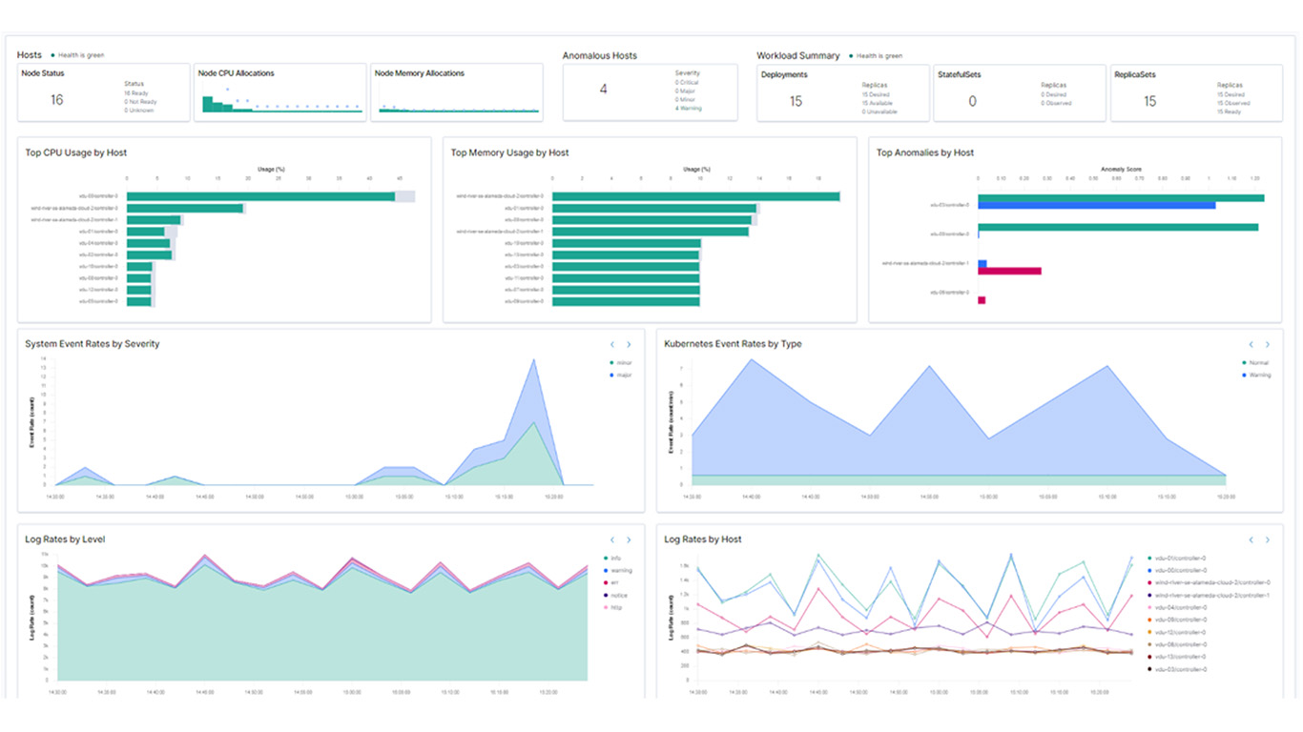The width and height of the screenshot is (1303, 732).
Task: Toggle http series in Log Rates legend
Action: pos(613,607)
